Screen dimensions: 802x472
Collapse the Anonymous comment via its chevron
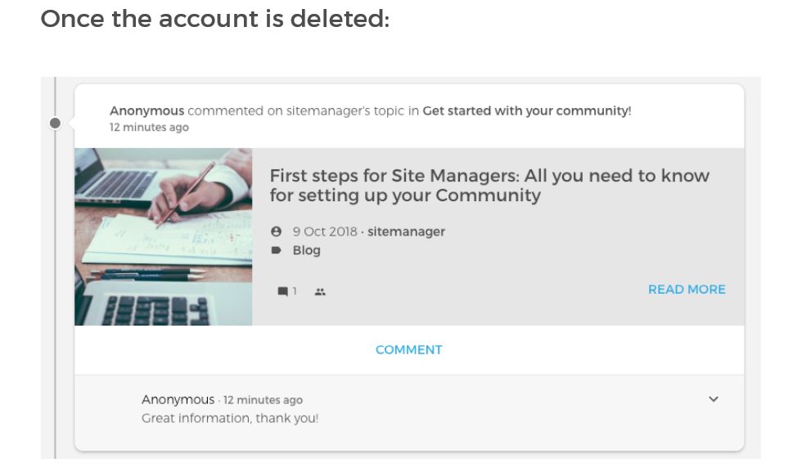pyautogui.click(x=714, y=399)
